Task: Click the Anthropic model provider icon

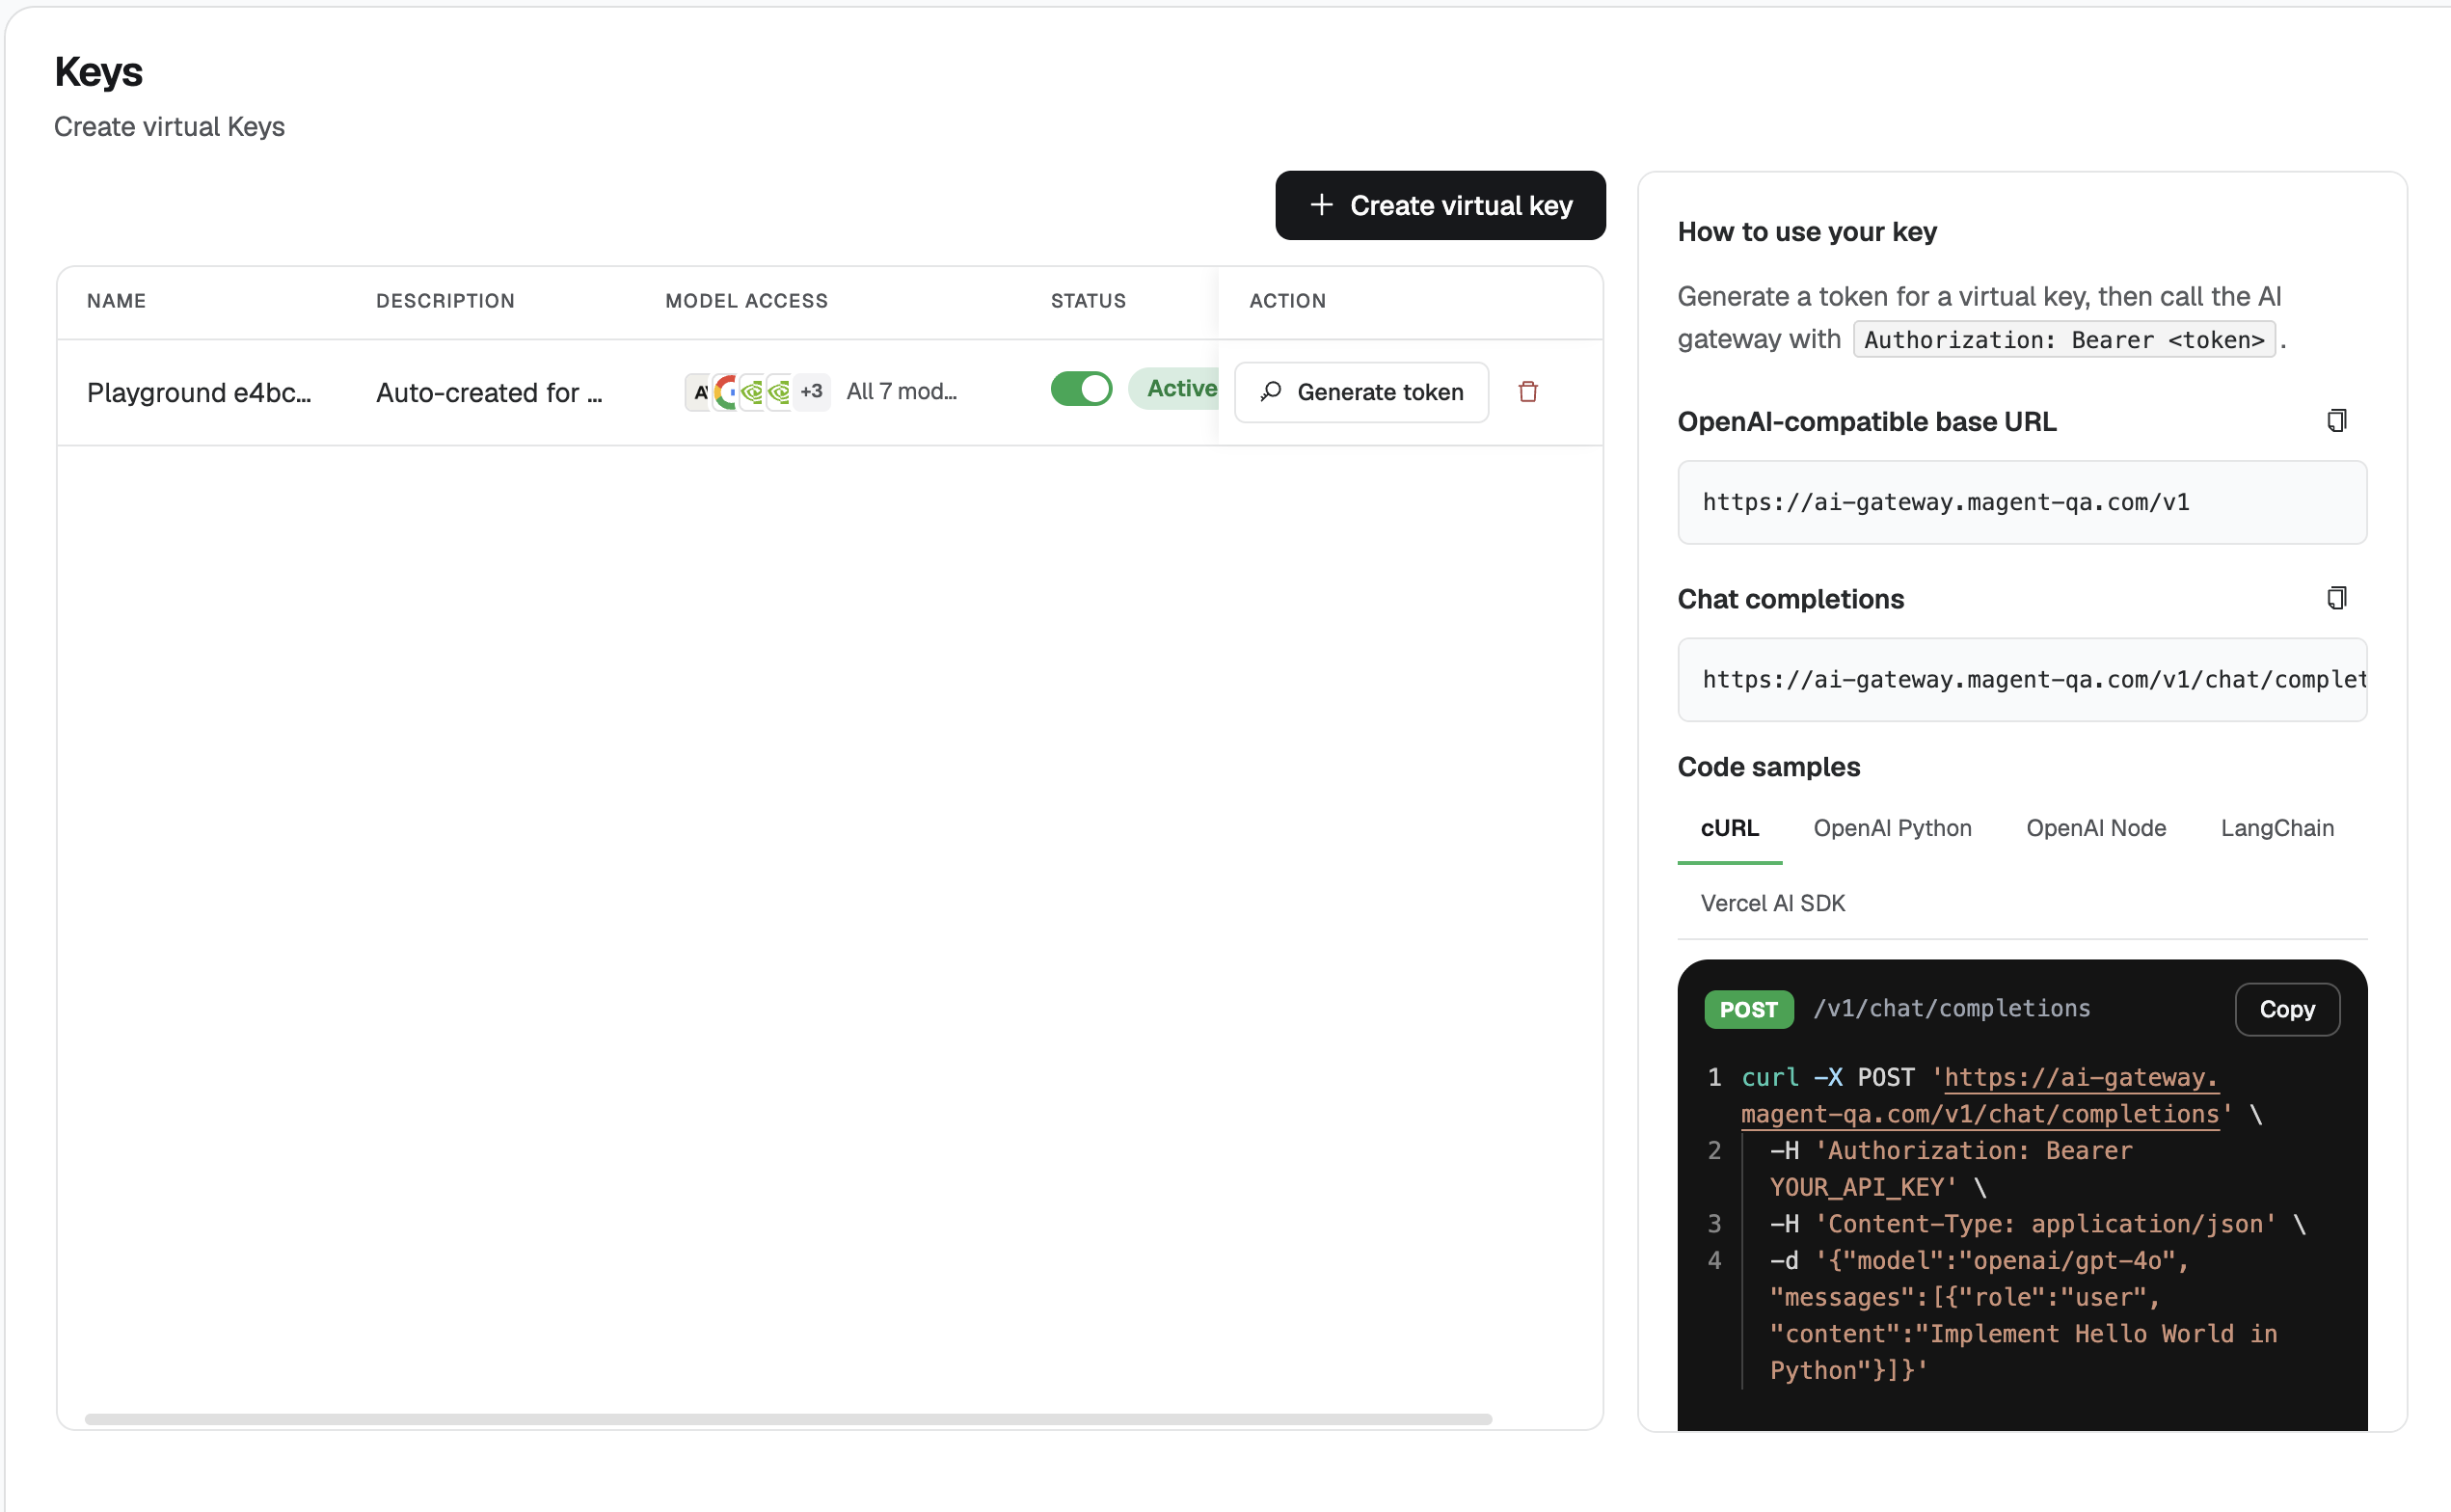Action: 700,391
